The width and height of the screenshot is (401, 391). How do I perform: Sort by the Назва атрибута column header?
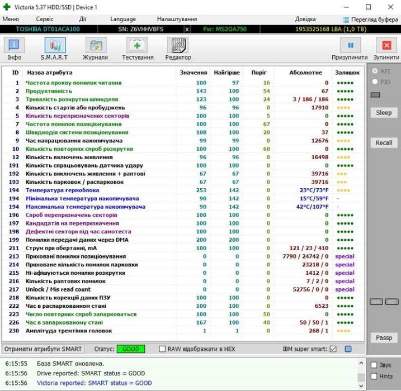(x=50, y=73)
